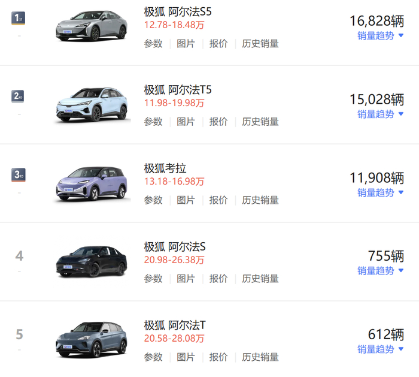Screen dimensions: 419x377
Task: Open the 极狐 阿尔法T5 car thumbnail
Action: 92,105
